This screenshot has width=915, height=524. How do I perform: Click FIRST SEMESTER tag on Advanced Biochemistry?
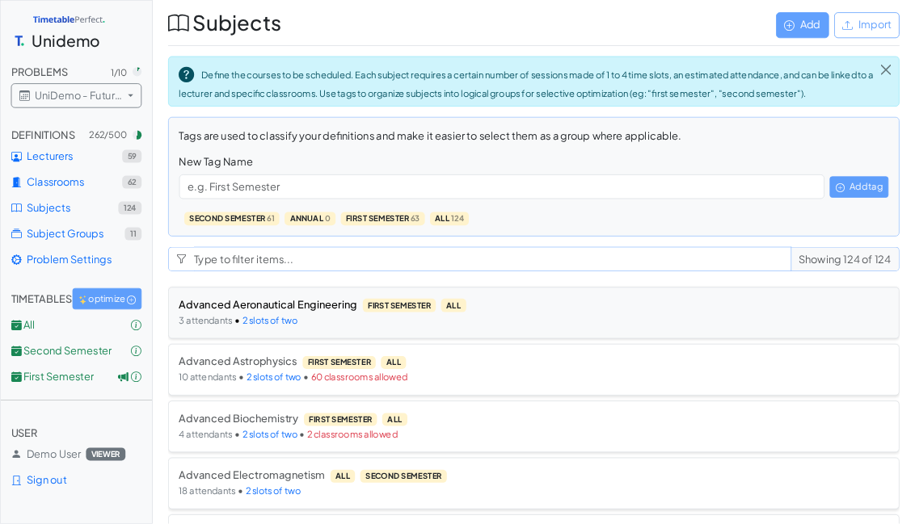coord(340,419)
